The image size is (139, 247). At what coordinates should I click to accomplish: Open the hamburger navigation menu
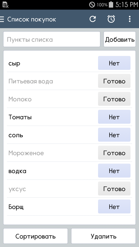tap(2, 19)
